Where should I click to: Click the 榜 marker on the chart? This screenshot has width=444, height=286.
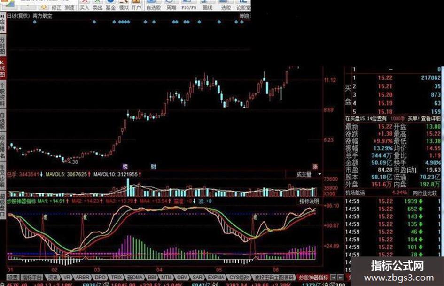coord(125,167)
